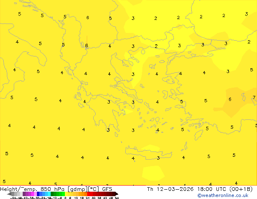Click the time '18:00 UTC' label
Screen dimensions: 257x199
coord(212,189)
